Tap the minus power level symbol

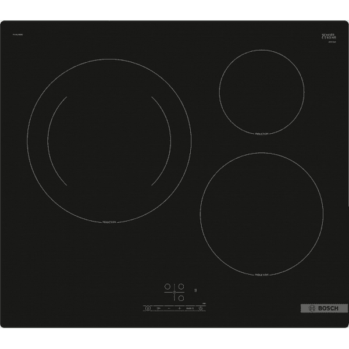pos(169,308)
